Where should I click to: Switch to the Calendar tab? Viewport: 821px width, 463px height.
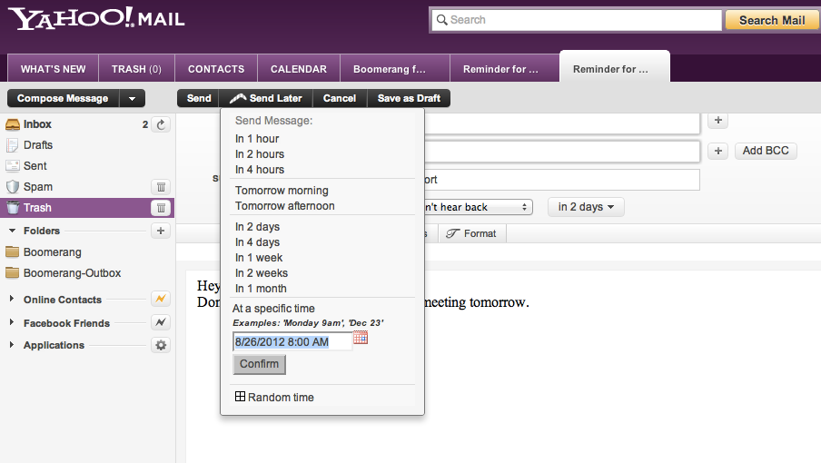pyautogui.click(x=299, y=69)
